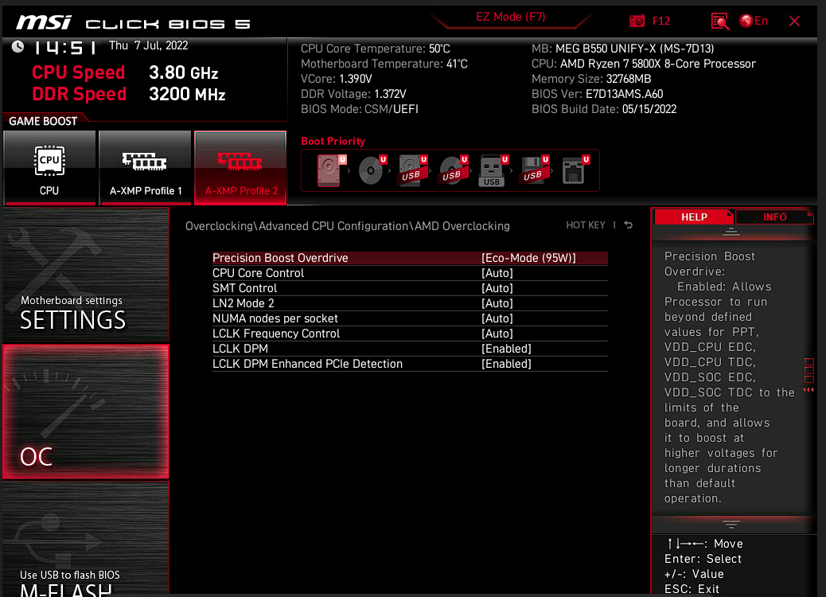
Task: Open SMT Control Auto value
Action: point(497,288)
